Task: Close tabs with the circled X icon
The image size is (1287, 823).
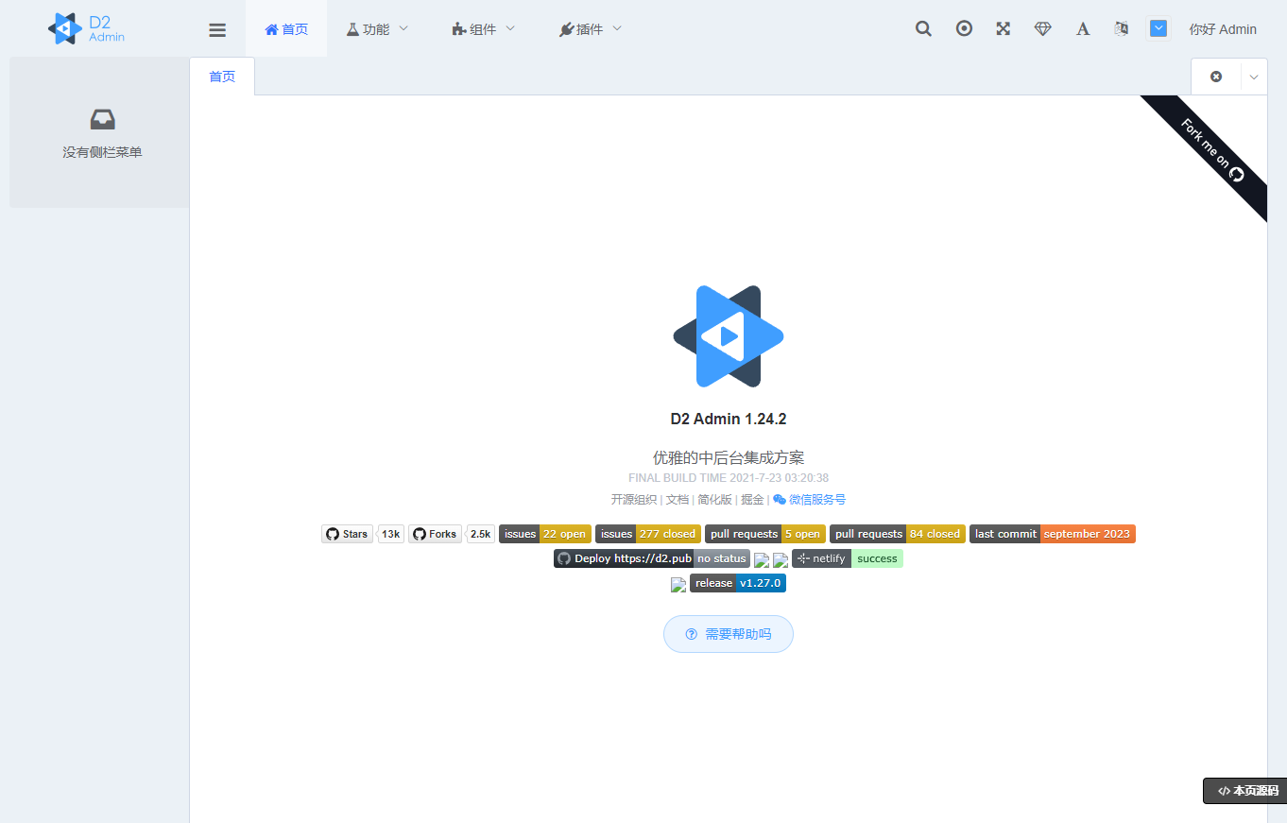Action: (x=1216, y=77)
